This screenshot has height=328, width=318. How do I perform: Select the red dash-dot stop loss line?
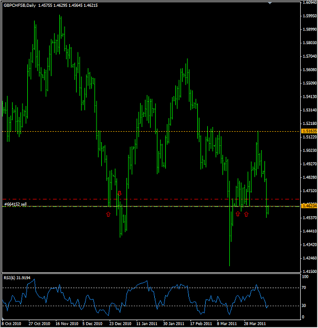point(151,199)
